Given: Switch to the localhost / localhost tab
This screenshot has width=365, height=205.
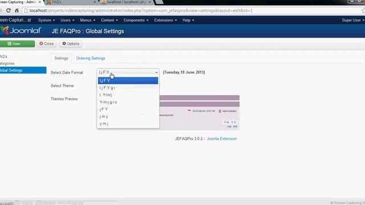Looking at the screenshot, I should [125, 2].
